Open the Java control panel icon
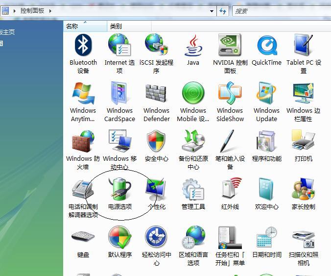331x276 pixels. click(193, 46)
